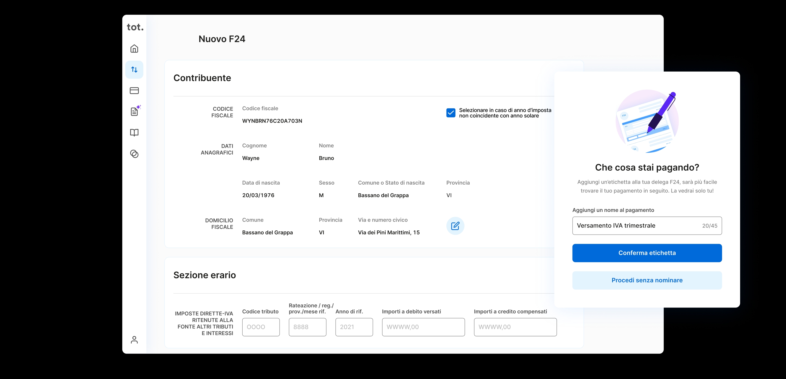The height and width of the screenshot is (379, 786).
Task: Click the Codice tributo field
Action: pos(261,327)
